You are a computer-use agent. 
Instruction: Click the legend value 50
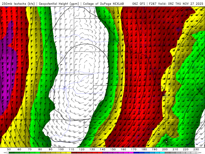[9, 149]
